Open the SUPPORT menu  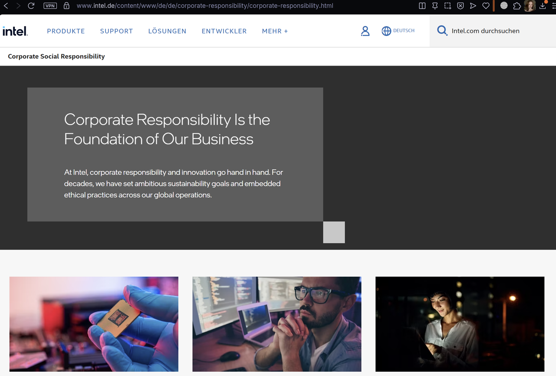coord(116,31)
